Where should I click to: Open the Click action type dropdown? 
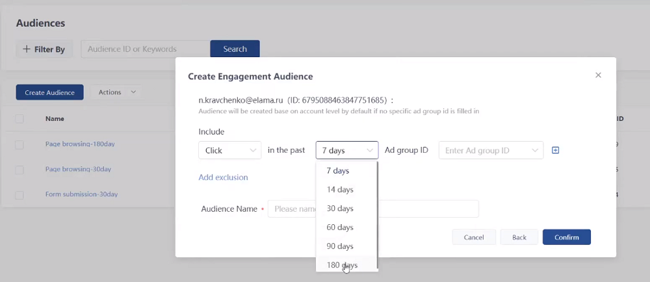229,150
